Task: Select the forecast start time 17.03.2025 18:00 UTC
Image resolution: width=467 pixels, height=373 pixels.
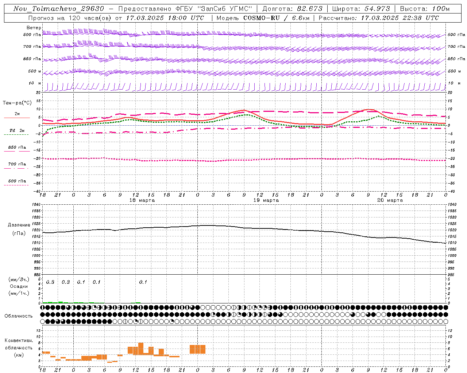Action: [165, 18]
